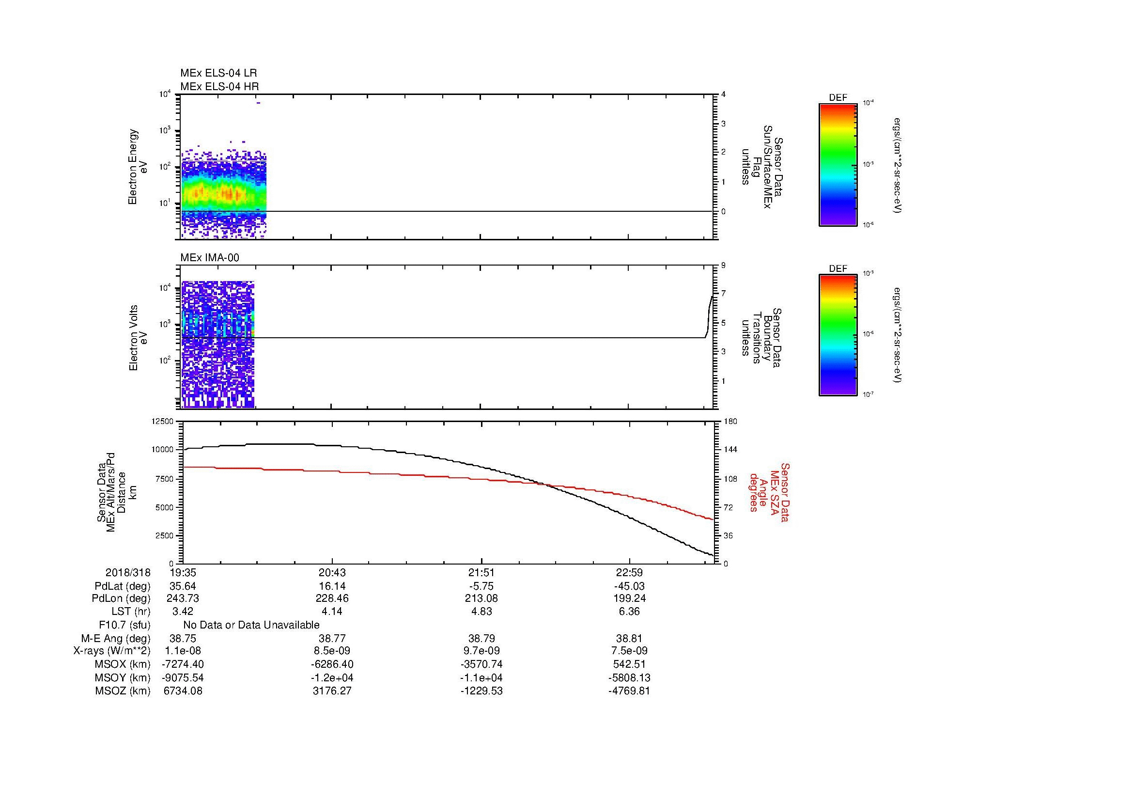Click PdLat value '35.64'
Viewport: 1133px width, 801px height.
(x=182, y=586)
